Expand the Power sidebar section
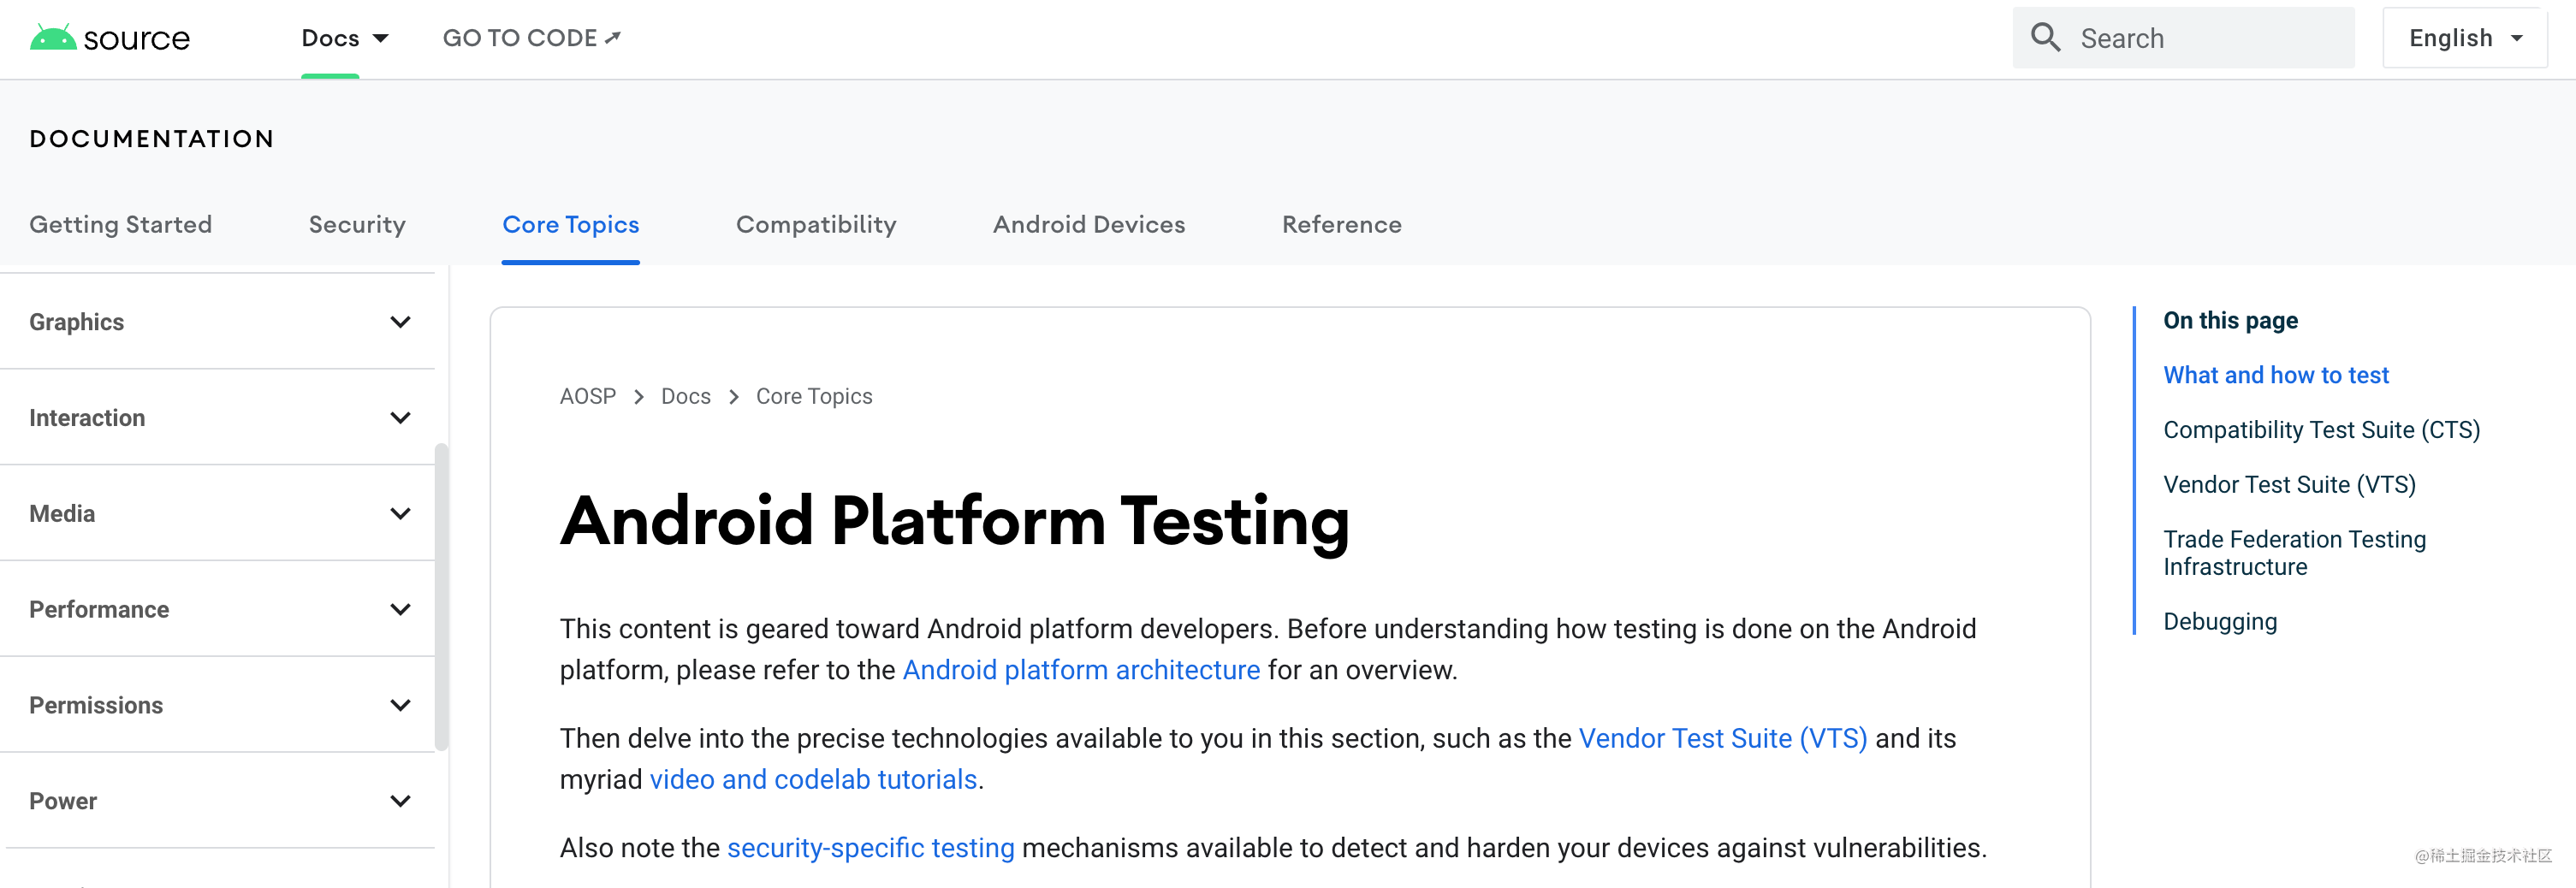This screenshot has height=888, width=2576. pyautogui.click(x=218, y=802)
